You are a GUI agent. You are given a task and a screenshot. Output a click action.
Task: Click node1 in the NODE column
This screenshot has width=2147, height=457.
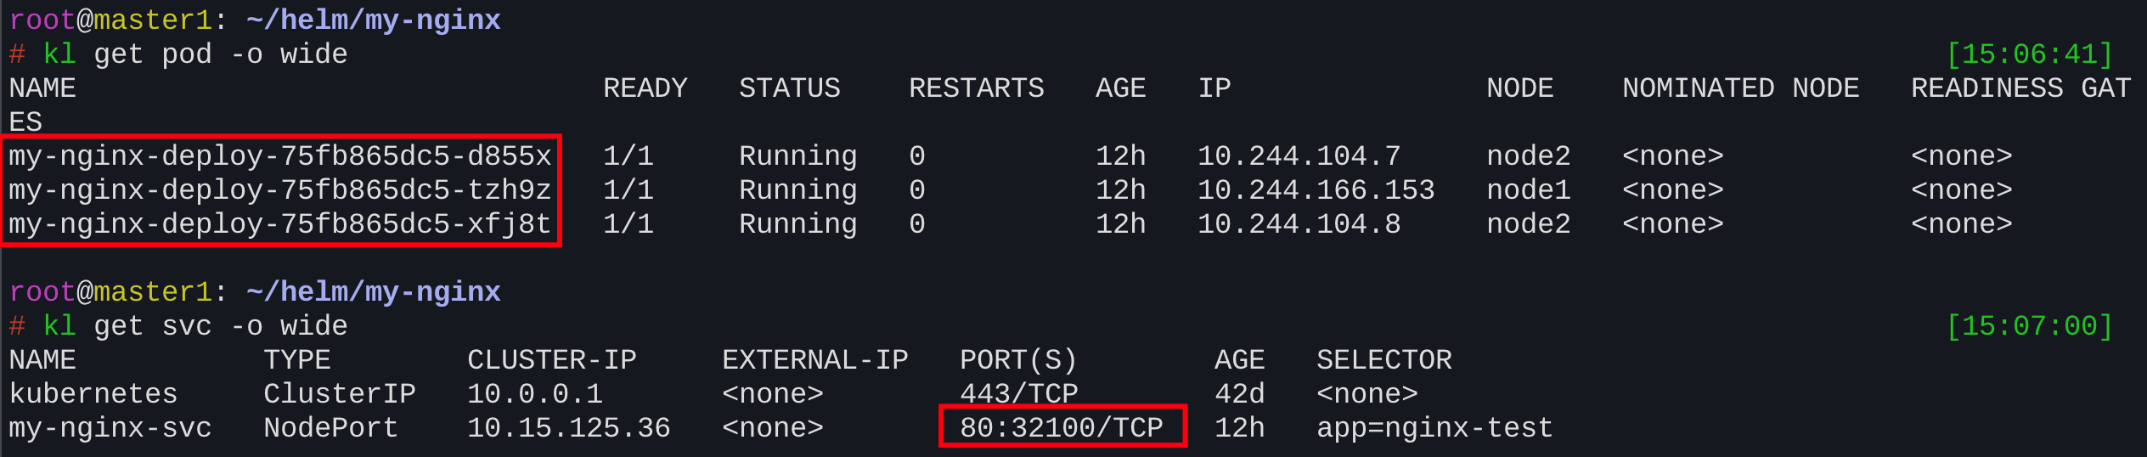click(x=1528, y=190)
